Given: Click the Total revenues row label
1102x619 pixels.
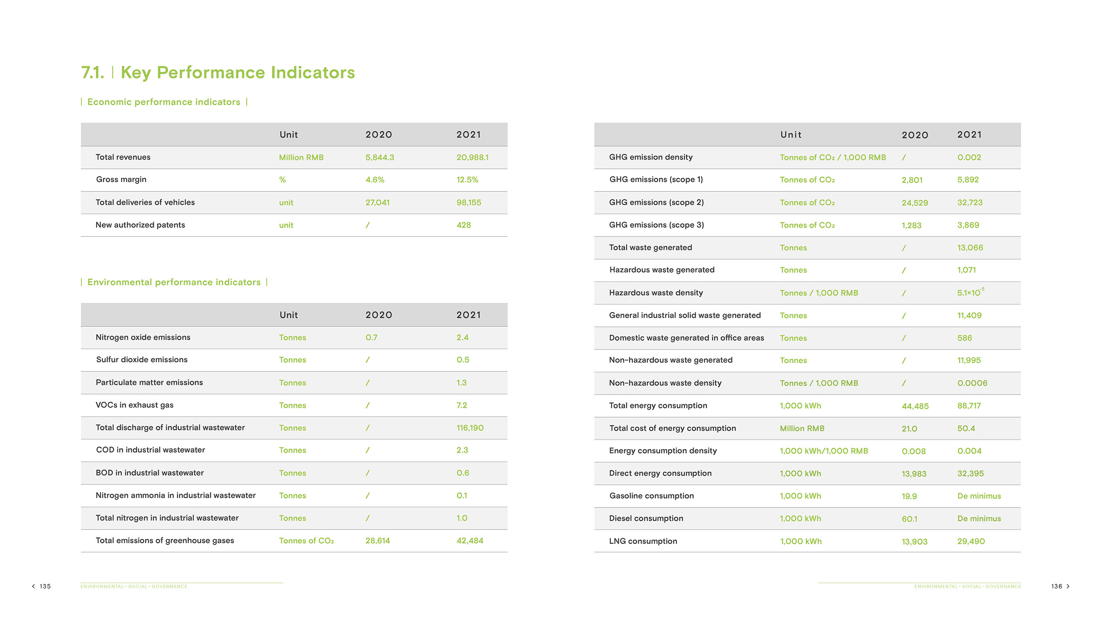Looking at the screenshot, I should click(123, 157).
